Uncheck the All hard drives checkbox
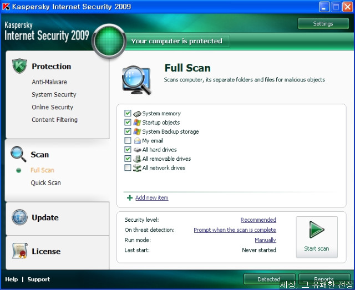Image resolution: width=355 pixels, height=290 pixels. [128, 149]
